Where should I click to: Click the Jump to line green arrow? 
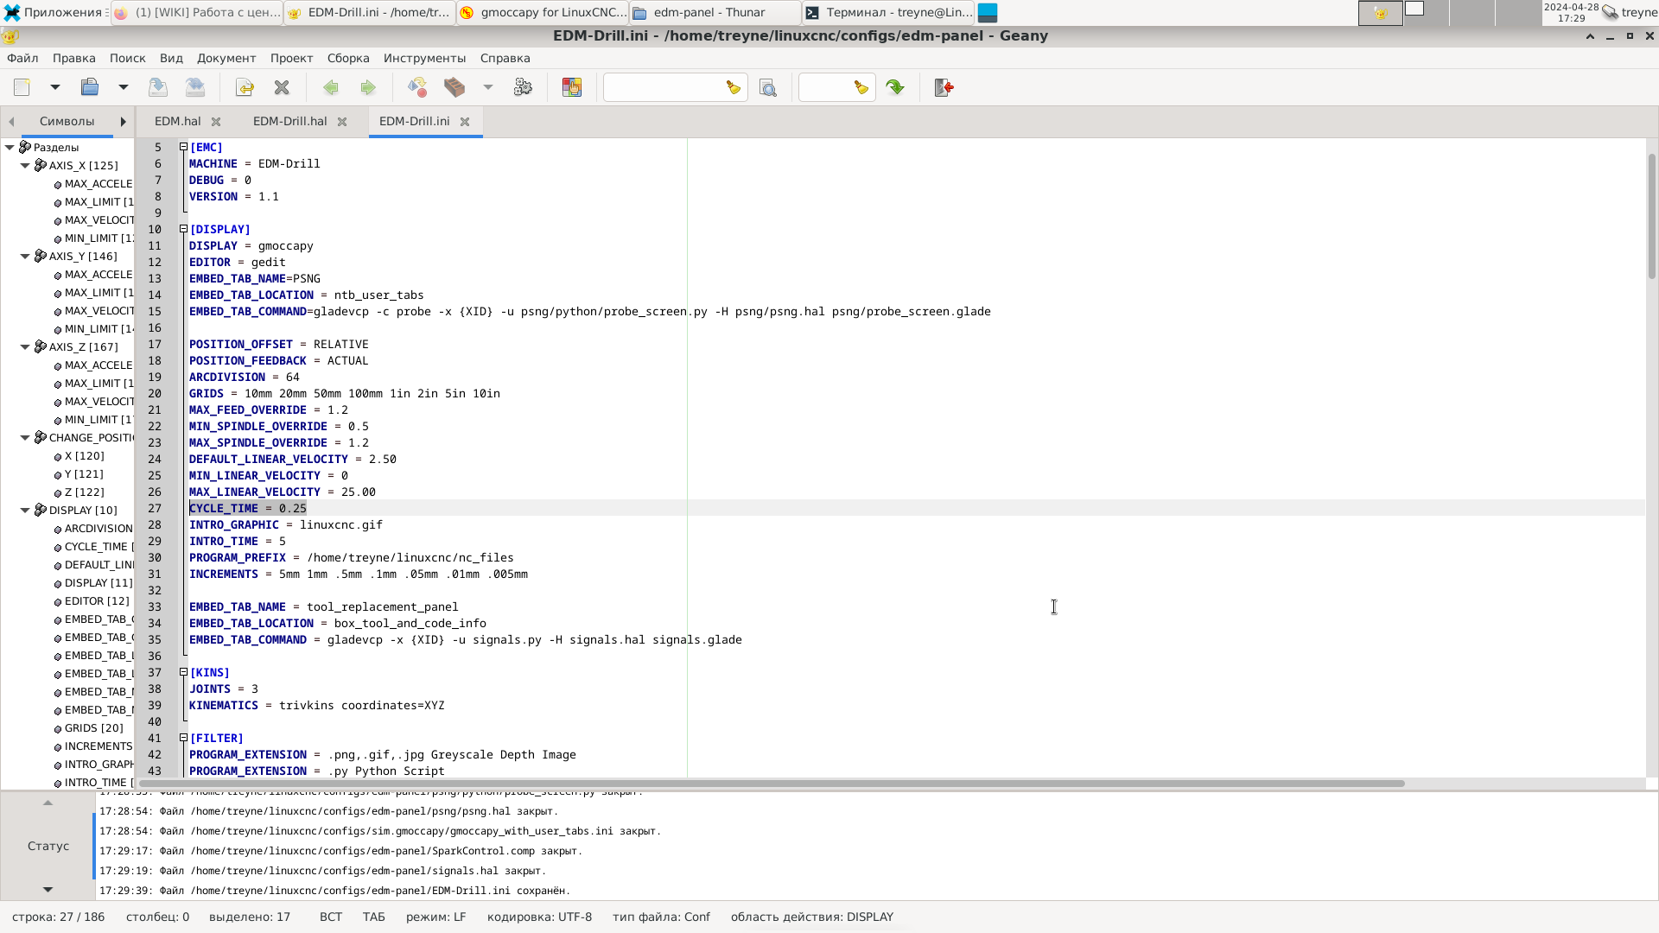pyautogui.click(x=895, y=87)
